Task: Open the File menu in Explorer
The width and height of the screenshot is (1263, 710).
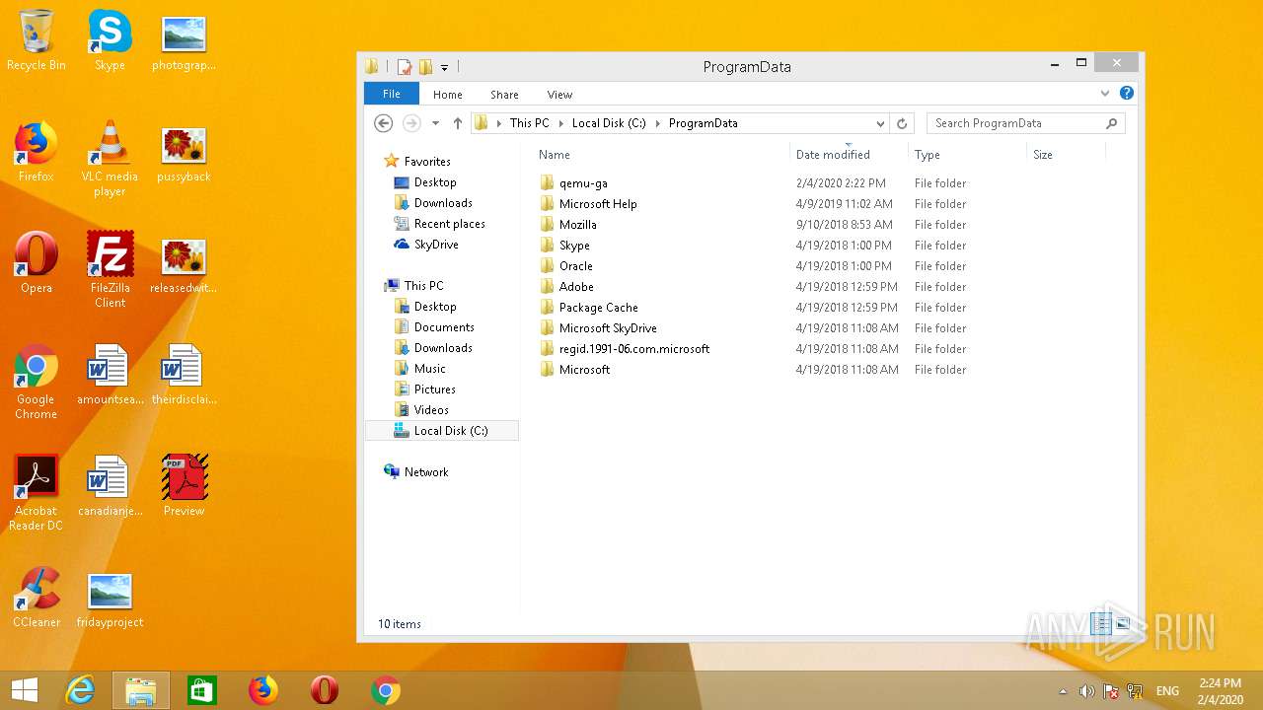Action: coord(392,94)
